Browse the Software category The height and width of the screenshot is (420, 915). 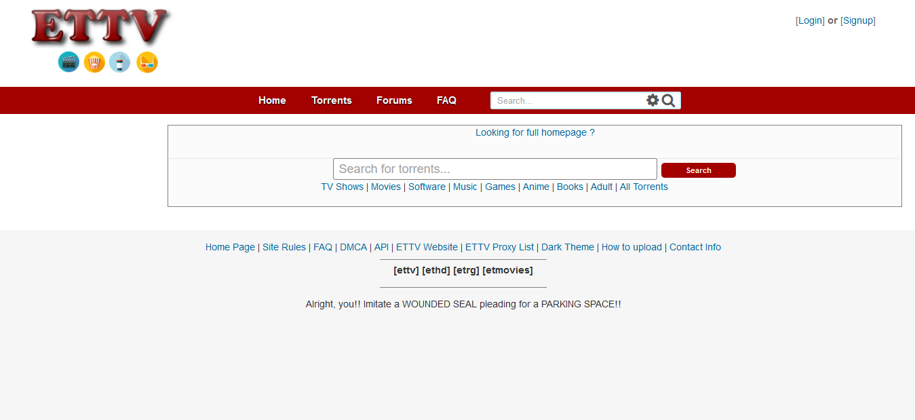click(x=427, y=187)
